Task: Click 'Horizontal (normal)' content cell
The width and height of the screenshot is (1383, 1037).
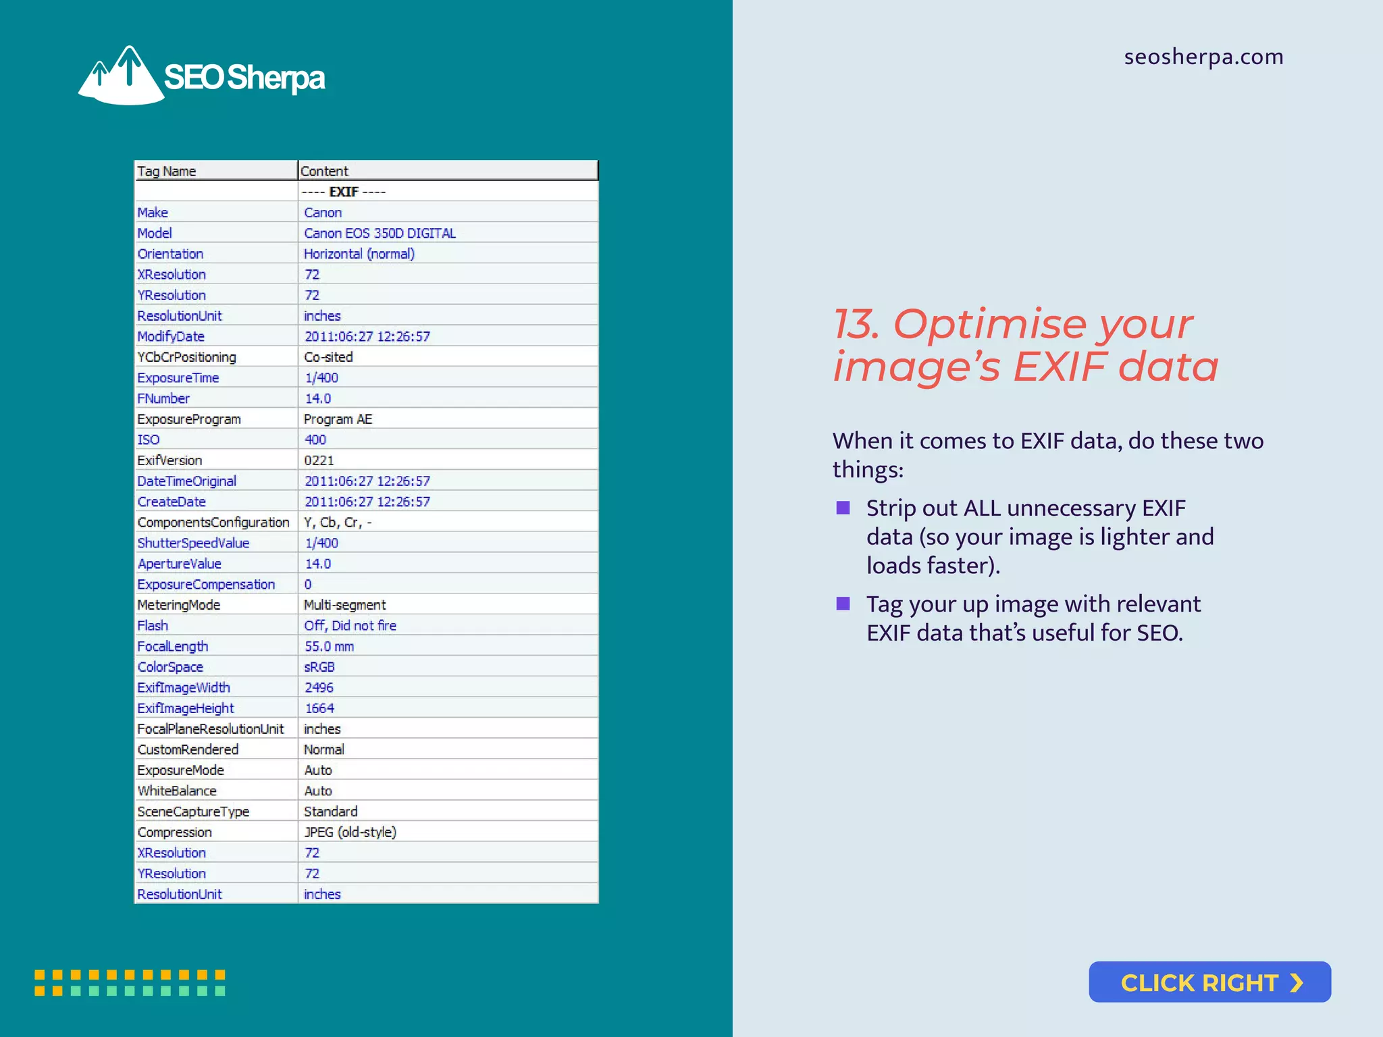Action: coord(448,254)
